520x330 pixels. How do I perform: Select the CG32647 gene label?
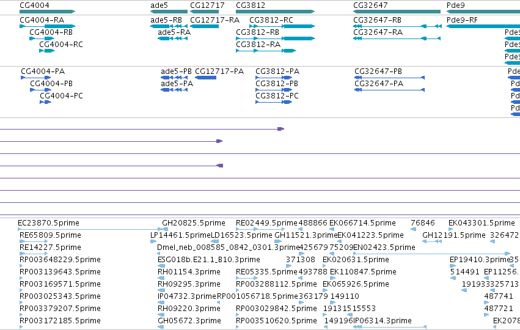point(370,5)
